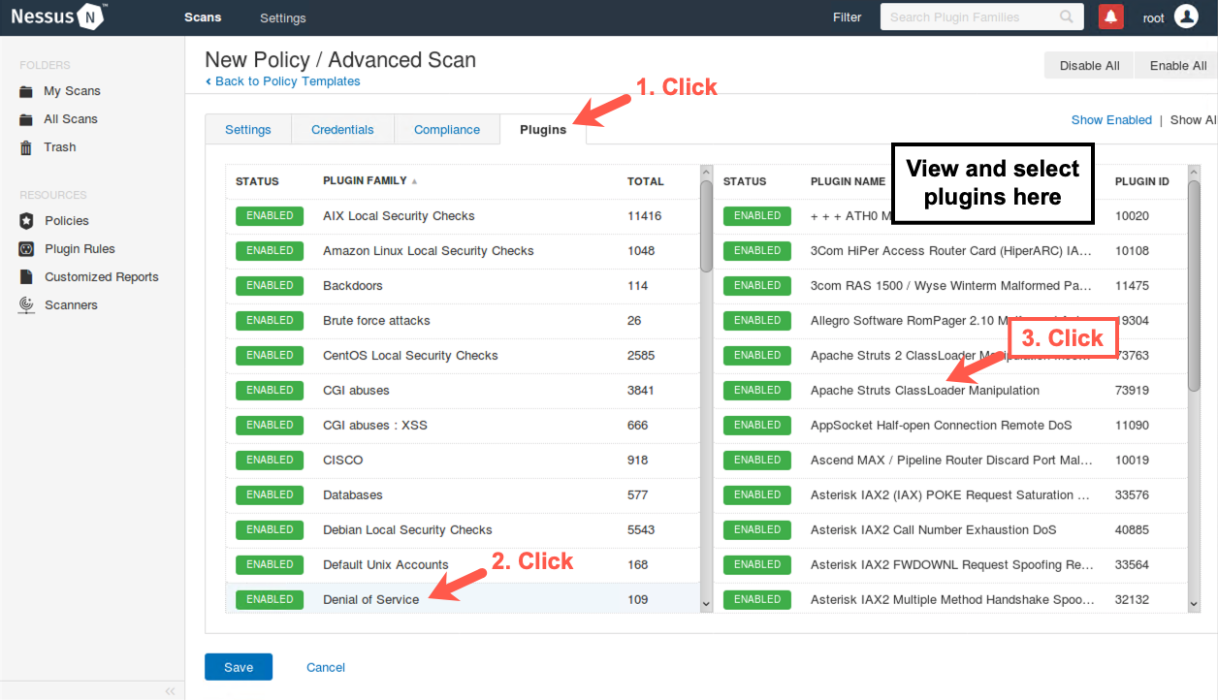Open the Scans menu in the top bar
The image size is (1218, 700).
coord(203,16)
